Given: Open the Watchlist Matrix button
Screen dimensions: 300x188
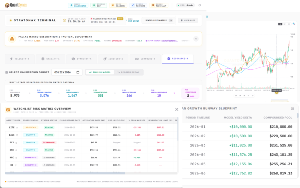Looking at the screenshot, I should click(158, 20).
